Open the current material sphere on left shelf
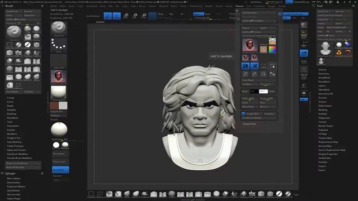The height and width of the screenshot is (201, 358). 59,92
